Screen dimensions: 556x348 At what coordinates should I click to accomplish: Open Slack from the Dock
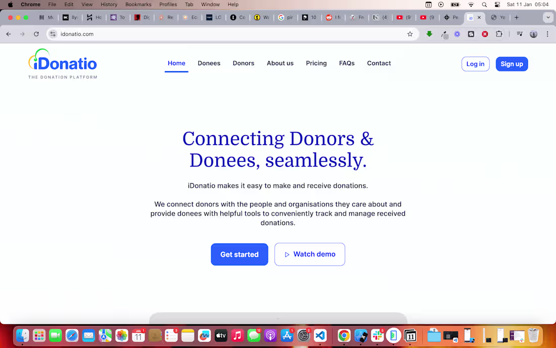pos(377,335)
